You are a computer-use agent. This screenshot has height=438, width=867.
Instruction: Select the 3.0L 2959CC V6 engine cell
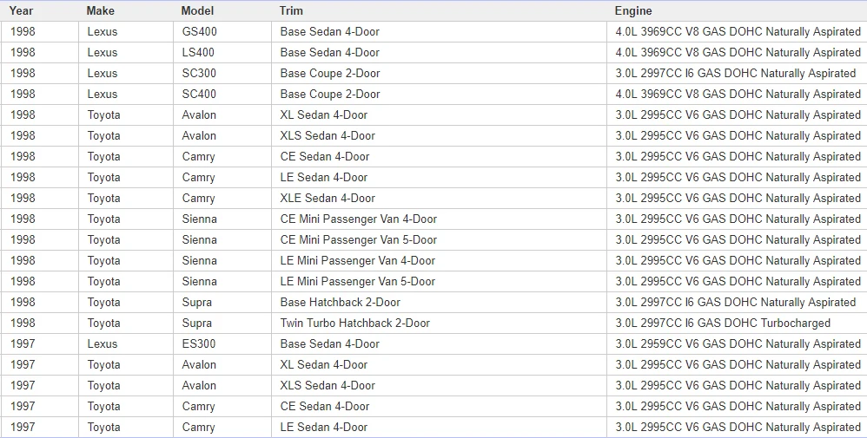pyautogui.click(x=737, y=344)
